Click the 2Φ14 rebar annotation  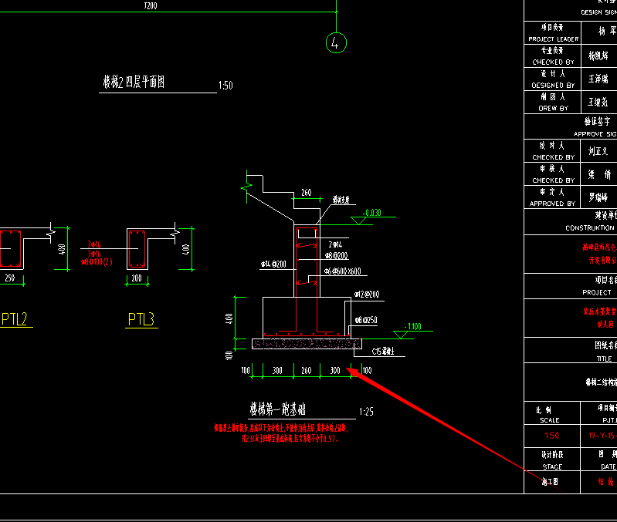click(x=335, y=244)
